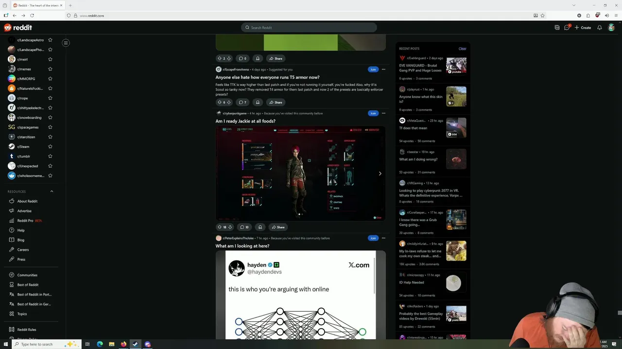622x349 pixels.
Task: Open a new browser tab
Action: (70, 5)
